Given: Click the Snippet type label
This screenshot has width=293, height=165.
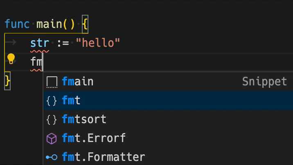Looking at the screenshot, I should coord(264,82).
